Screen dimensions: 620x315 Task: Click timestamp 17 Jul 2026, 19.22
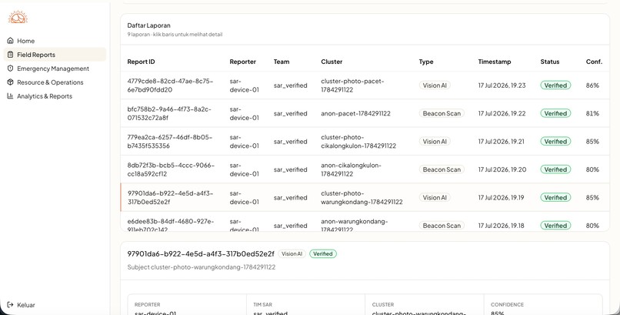tap(502, 113)
